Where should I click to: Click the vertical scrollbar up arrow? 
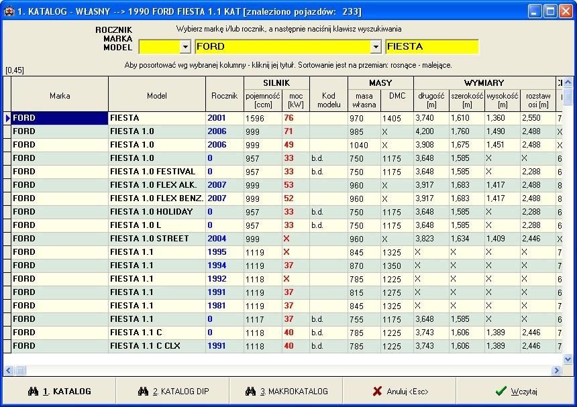point(568,82)
